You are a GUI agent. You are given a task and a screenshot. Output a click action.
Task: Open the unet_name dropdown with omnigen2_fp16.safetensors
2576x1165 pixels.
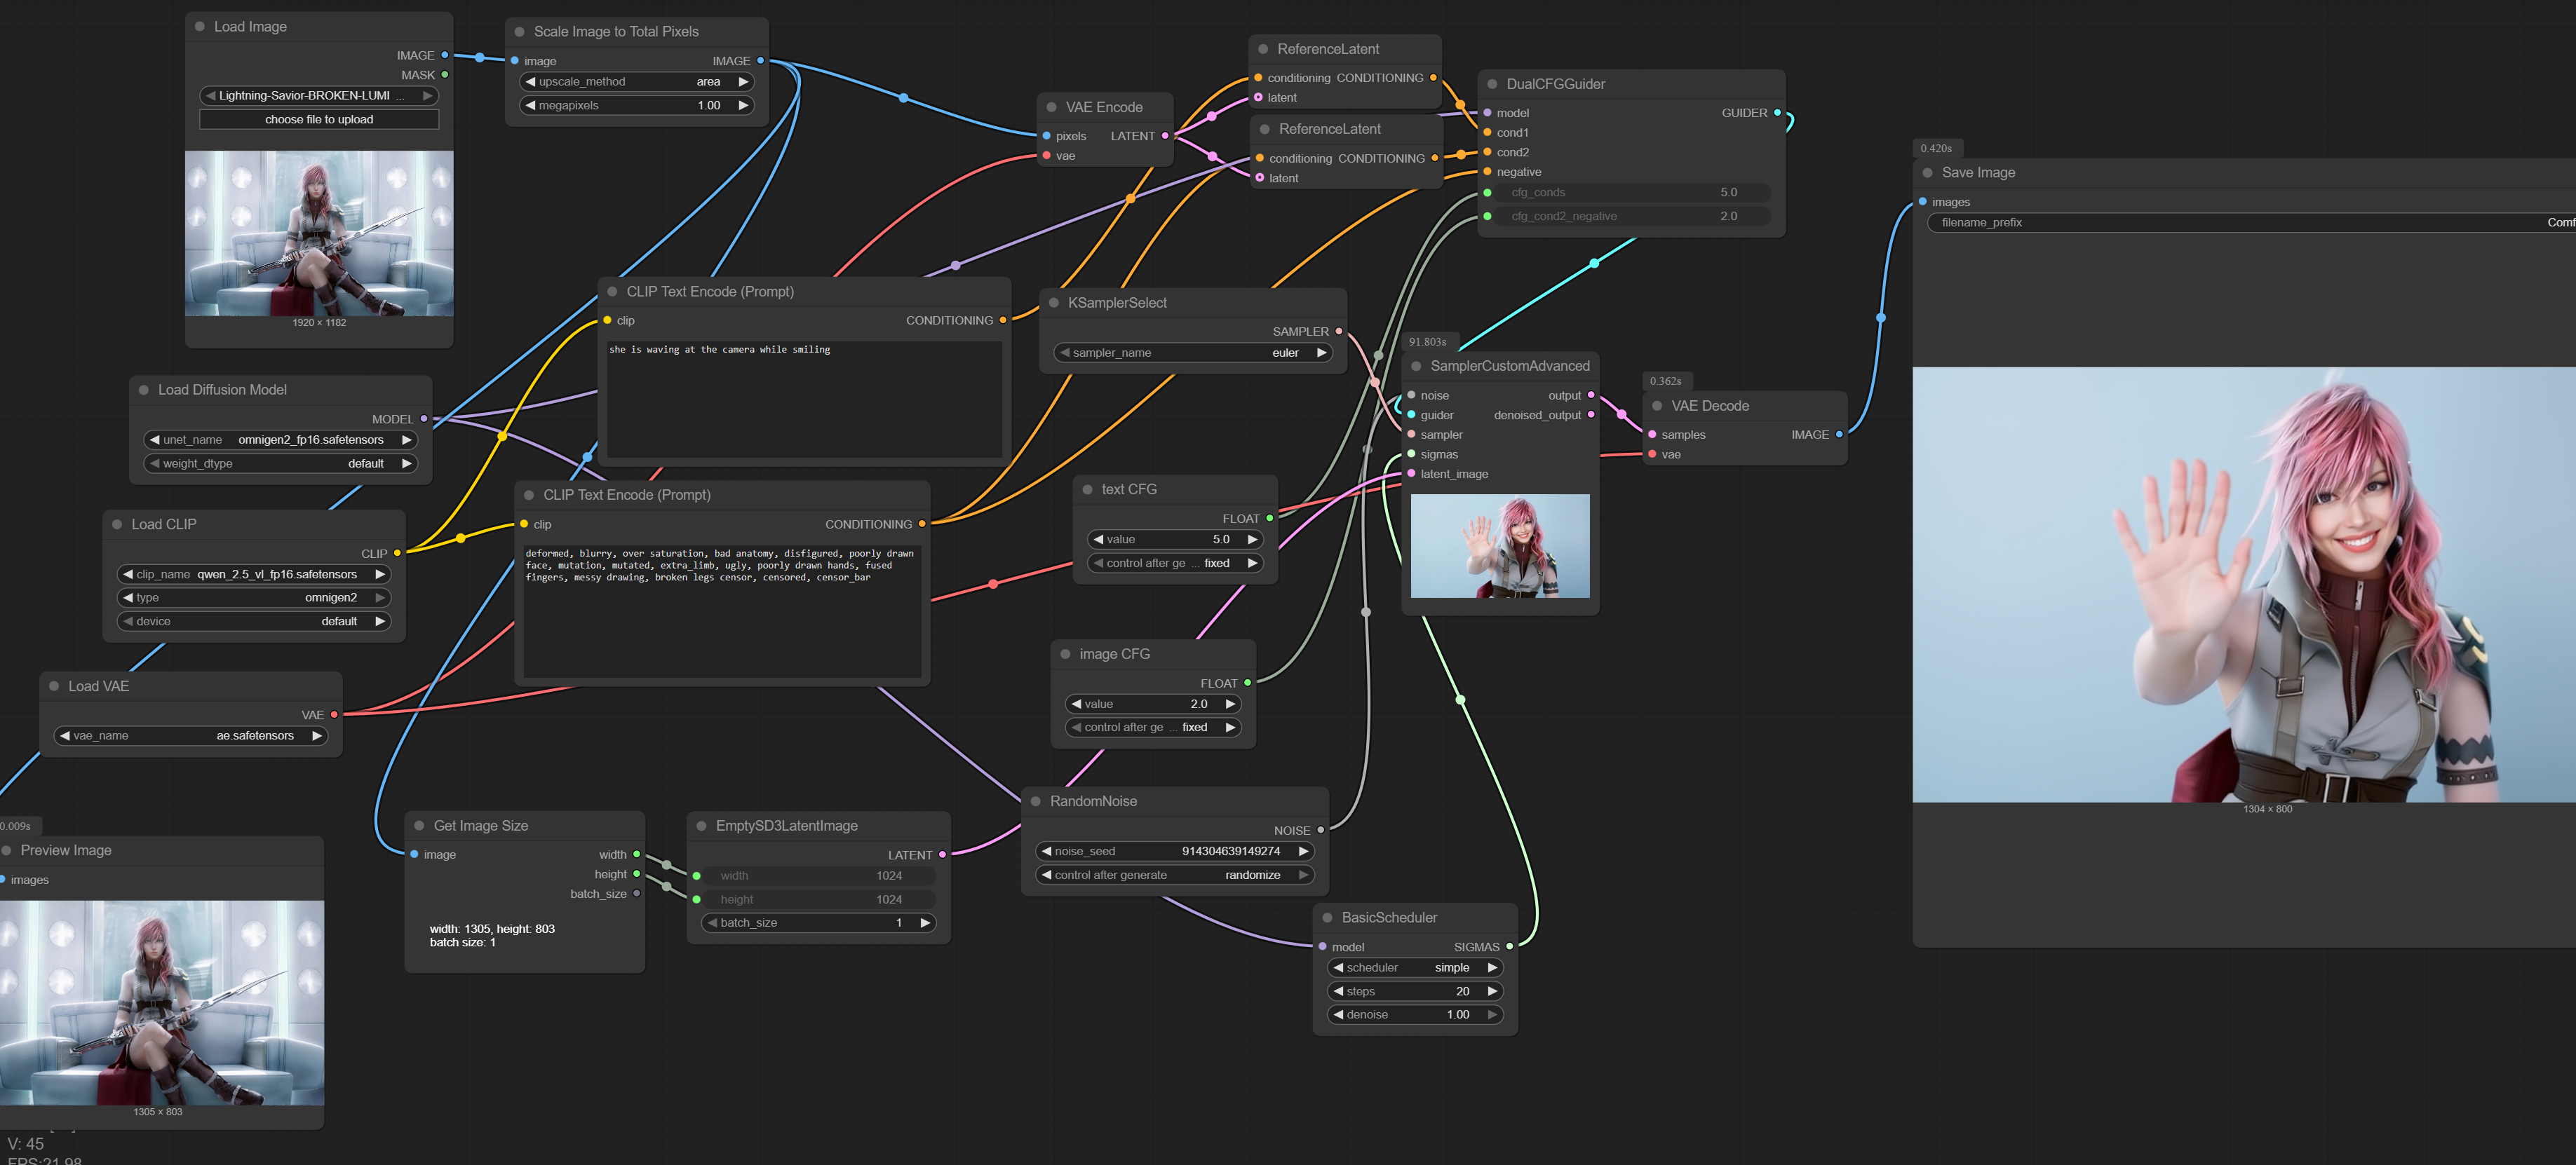[281, 440]
